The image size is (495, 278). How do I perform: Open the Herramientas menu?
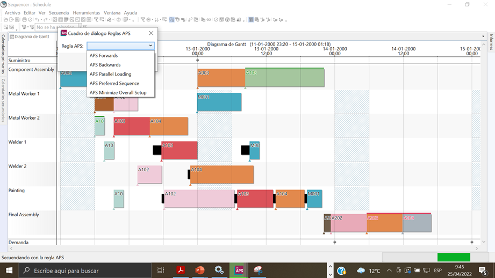tap(86, 12)
